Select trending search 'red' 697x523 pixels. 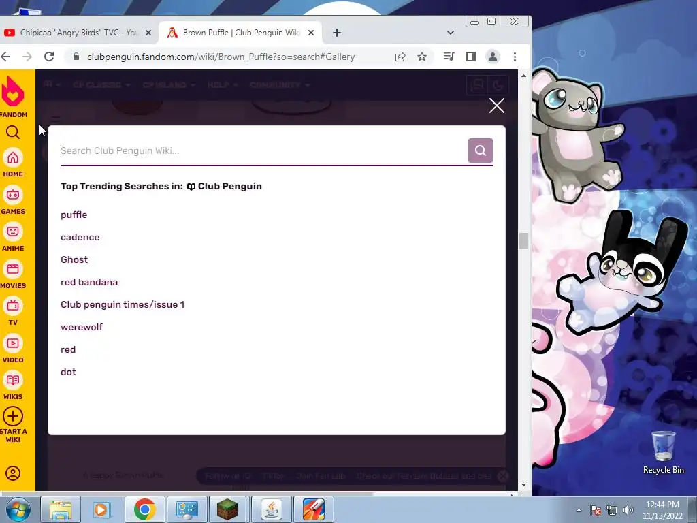pos(68,349)
